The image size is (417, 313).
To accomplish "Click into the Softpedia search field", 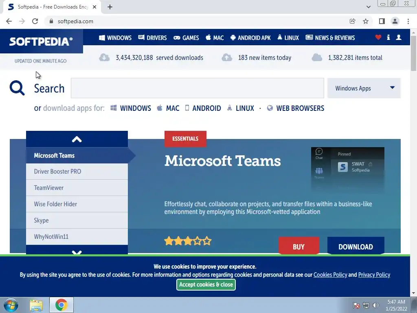I will [x=198, y=88].
